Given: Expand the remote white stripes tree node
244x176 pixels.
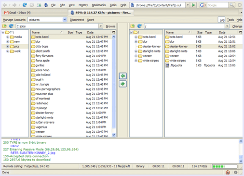Looking at the screenshot, I should click(x=136, y=61).
